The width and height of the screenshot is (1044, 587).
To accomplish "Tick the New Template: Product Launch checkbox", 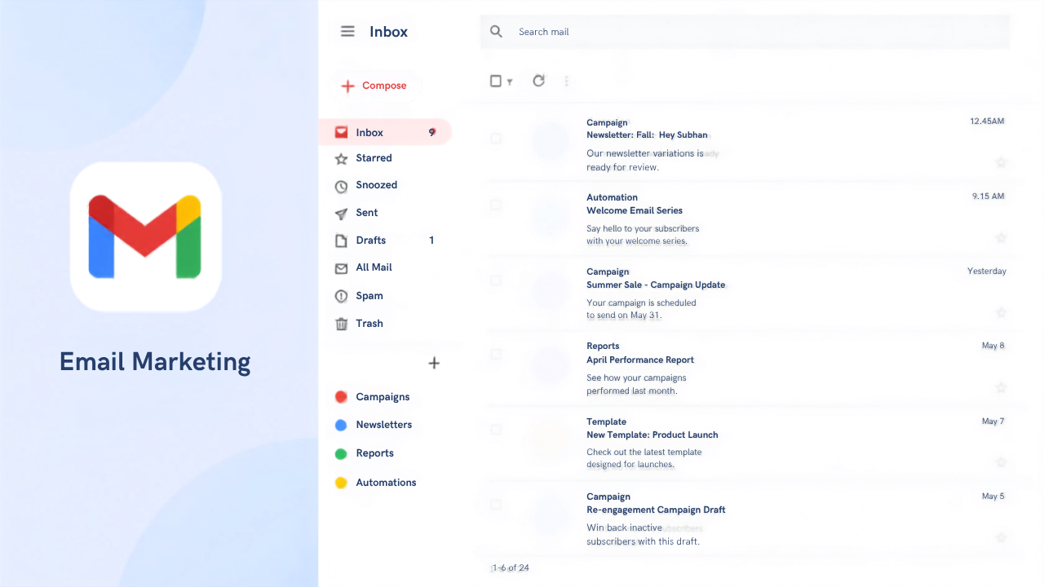I will pyautogui.click(x=495, y=430).
